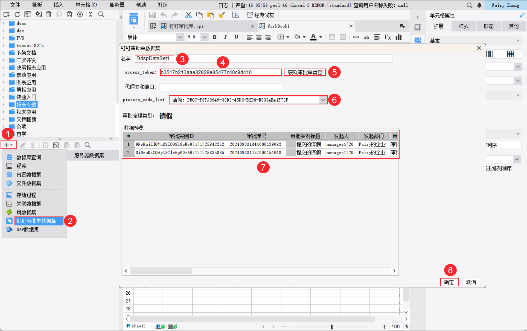Click the refresh icon in file panel
The image size is (527, 331).
click(17, 14)
